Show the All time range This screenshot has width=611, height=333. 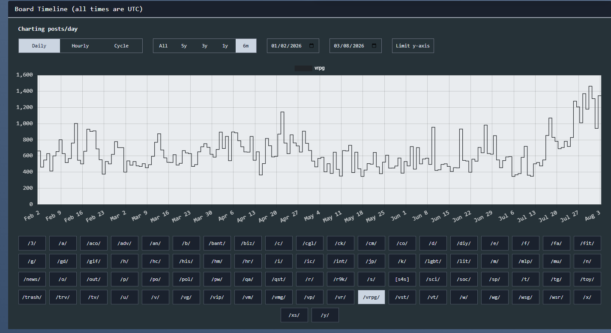tap(164, 46)
